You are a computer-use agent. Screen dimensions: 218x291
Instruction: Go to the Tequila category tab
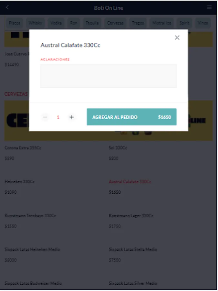(92, 23)
